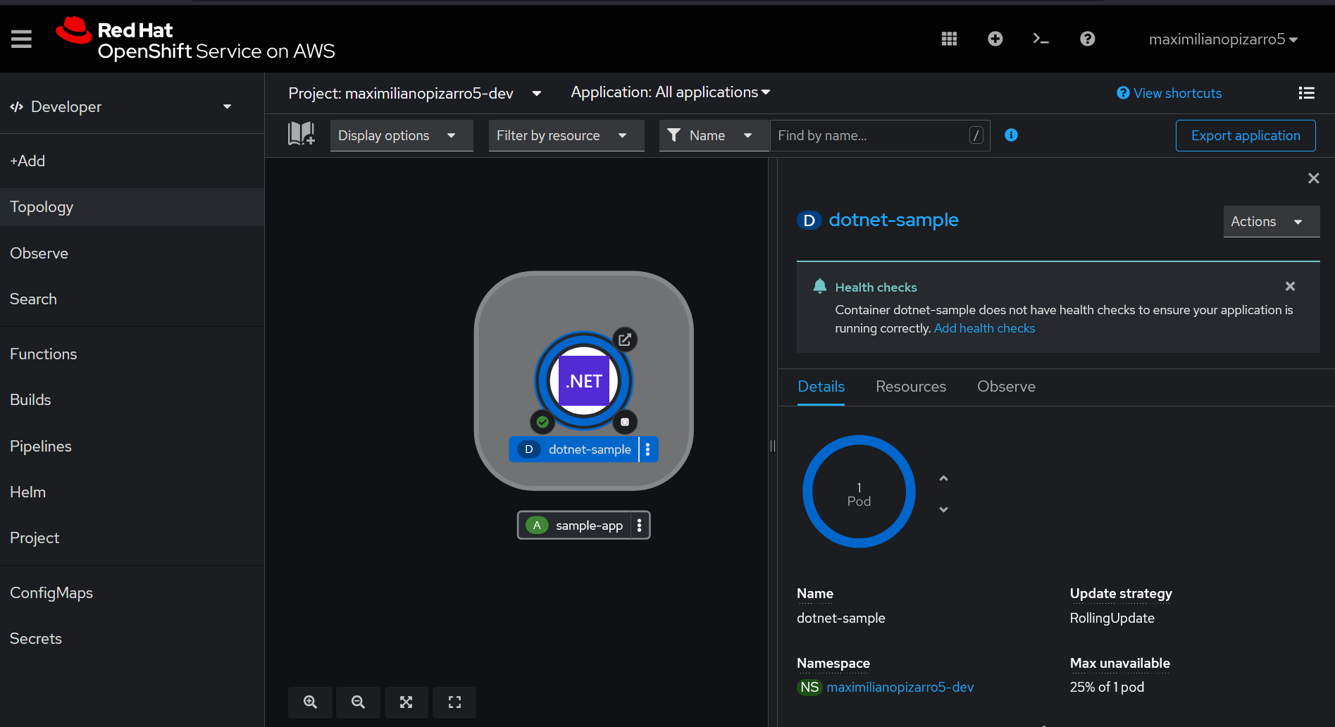Open Search in the sidebar

(132, 299)
